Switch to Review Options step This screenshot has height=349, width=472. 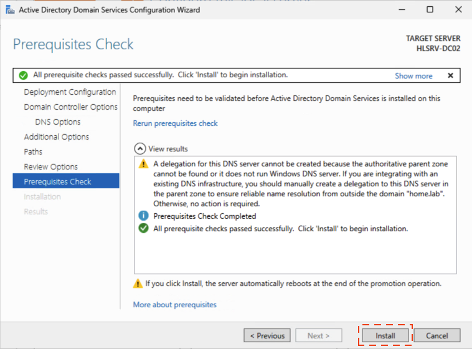click(x=50, y=167)
